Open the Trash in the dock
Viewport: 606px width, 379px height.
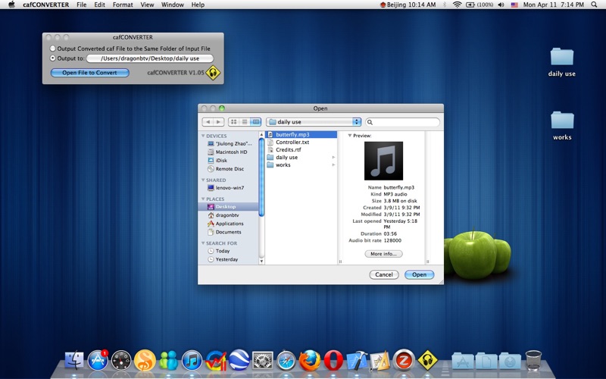pyautogui.click(x=533, y=361)
